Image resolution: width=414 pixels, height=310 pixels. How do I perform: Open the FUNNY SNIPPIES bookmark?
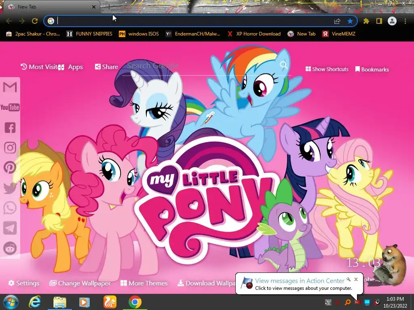(x=89, y=34)
